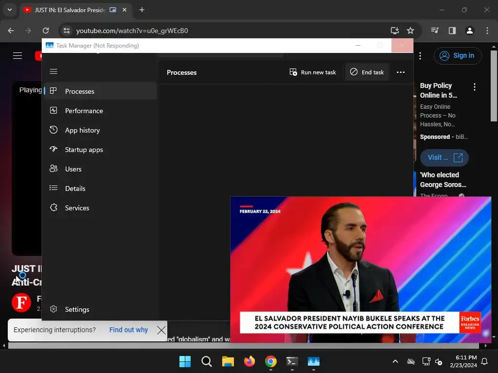Open App history page in Task Manager
The height and width of the screenshot is (373, 498).
(100, 130)
